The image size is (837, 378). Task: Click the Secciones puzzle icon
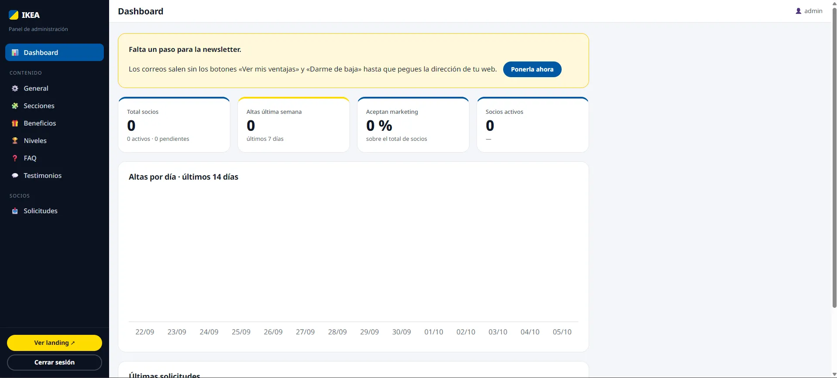15,106
